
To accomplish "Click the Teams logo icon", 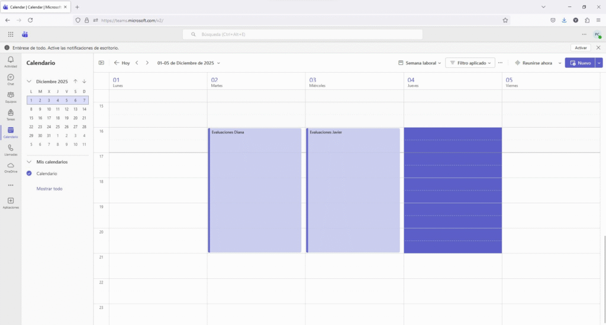I will click(x=25, y=34).
